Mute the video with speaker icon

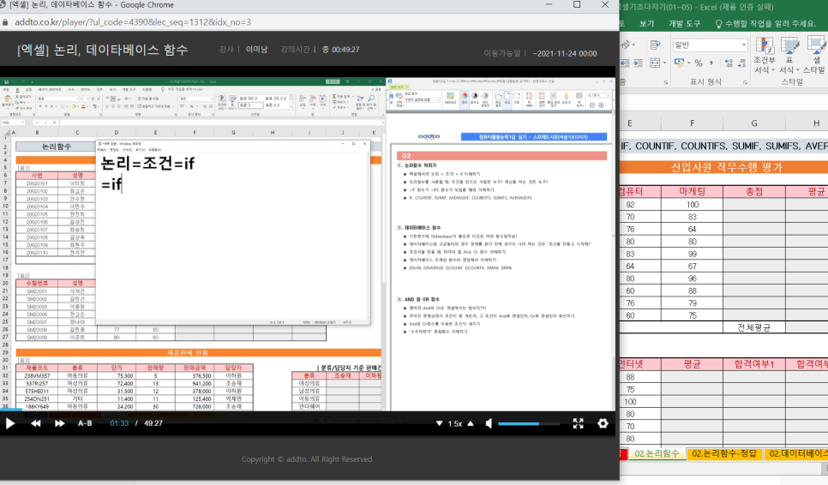tap(489, 423)
